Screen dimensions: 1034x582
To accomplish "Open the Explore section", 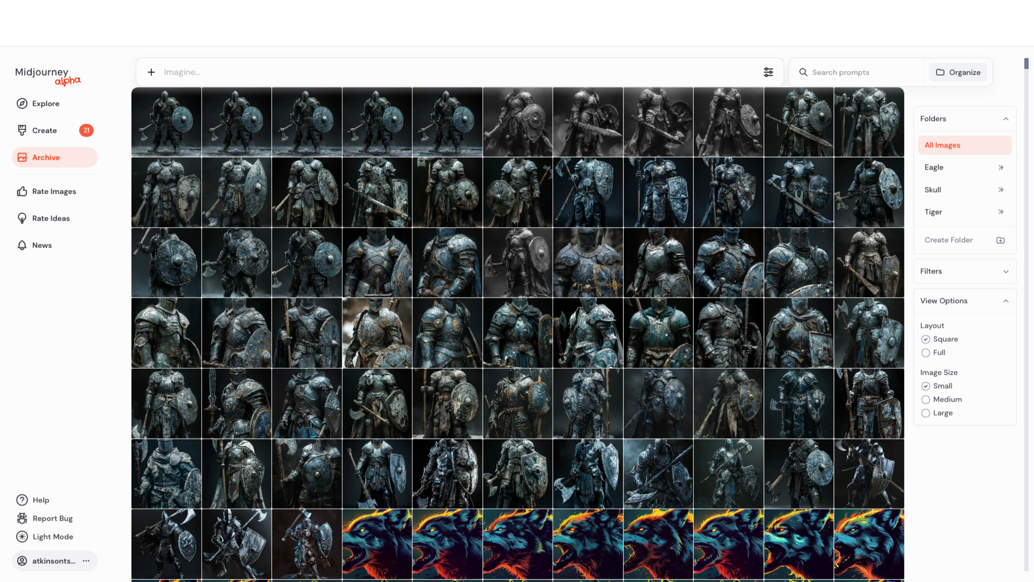I will [x=45, y=103].
